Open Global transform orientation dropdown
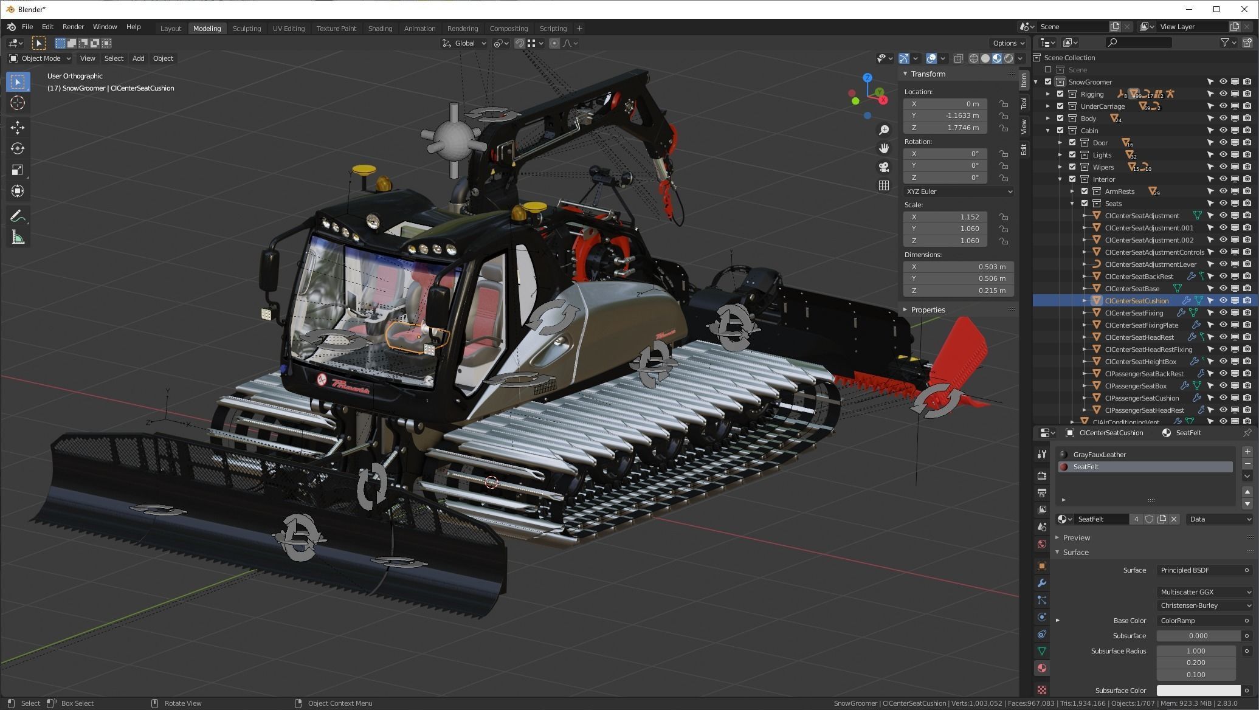The height and width of the screenshot is (710, 1259). [464, 43]
